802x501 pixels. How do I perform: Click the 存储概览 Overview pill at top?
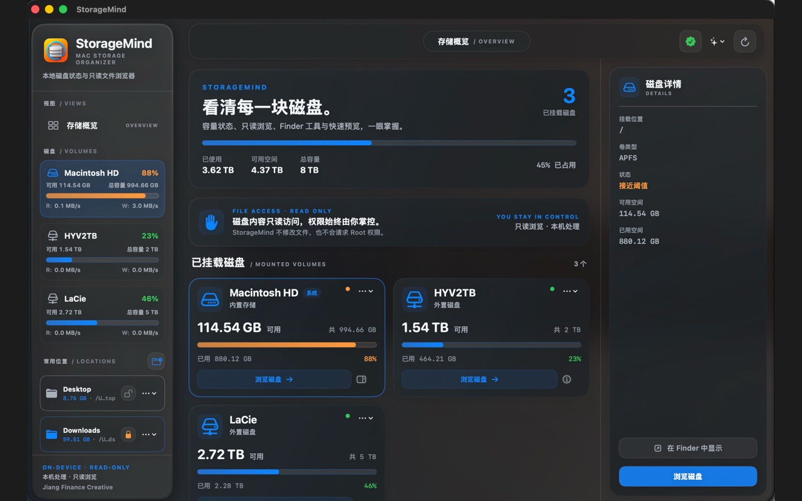(476, 41)
